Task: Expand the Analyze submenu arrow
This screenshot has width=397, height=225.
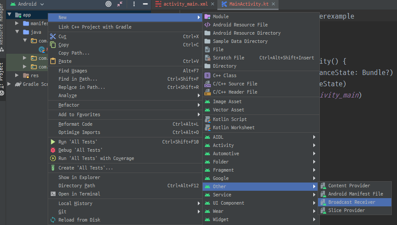Action: pyautogui.click(x=199, y=95)
